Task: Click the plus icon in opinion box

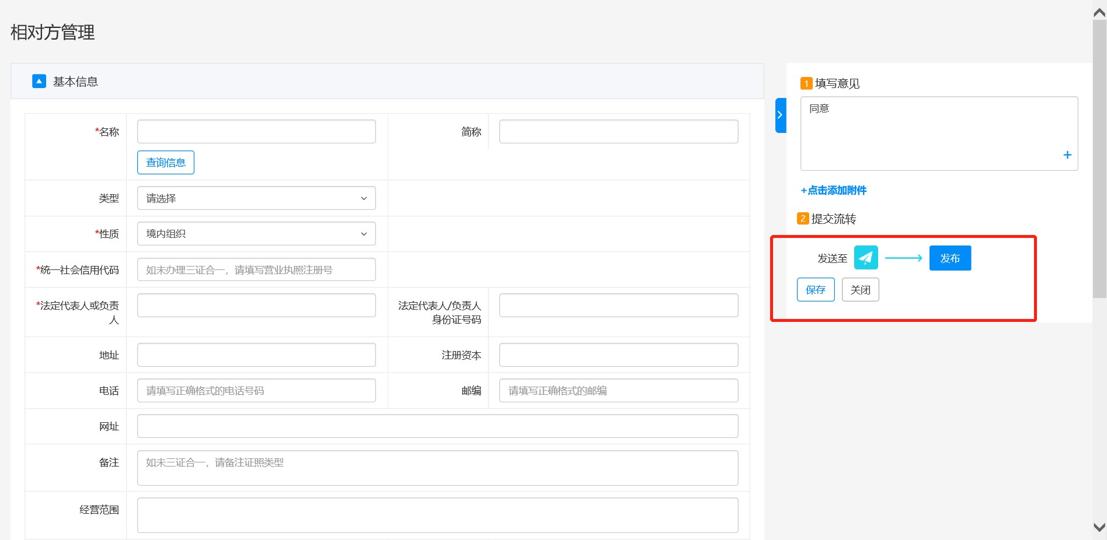Action: (x=1067, y=155)
